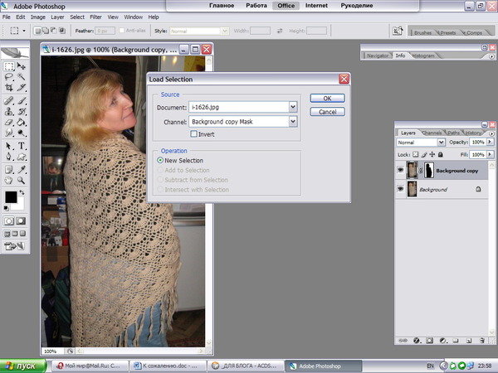Select the Dodge tool

[x=22, y=133]
